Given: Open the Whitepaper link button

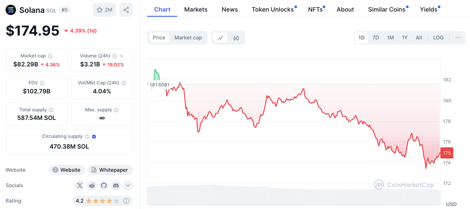Looking at the screenshot, I should (x=110, y=170).
